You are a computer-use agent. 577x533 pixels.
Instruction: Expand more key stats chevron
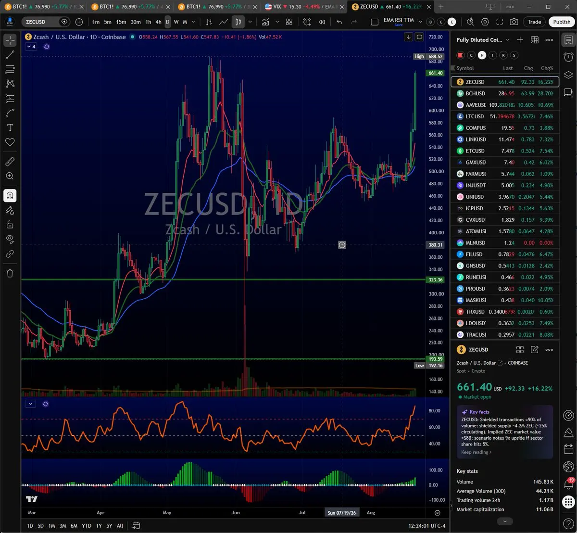(x=505, y=521)
